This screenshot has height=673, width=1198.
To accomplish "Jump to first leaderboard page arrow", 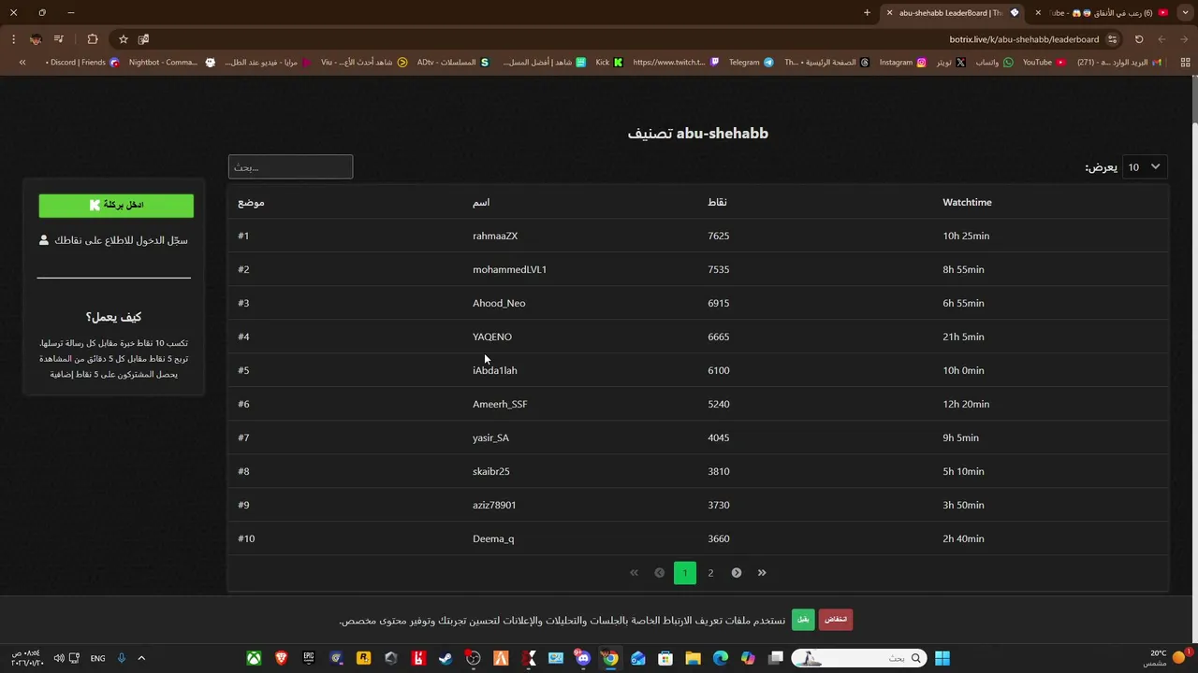I will [634, 573].
